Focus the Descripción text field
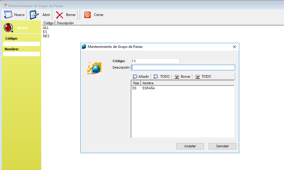The width and height of the screenshot is (284, 170). click(183, 67)
